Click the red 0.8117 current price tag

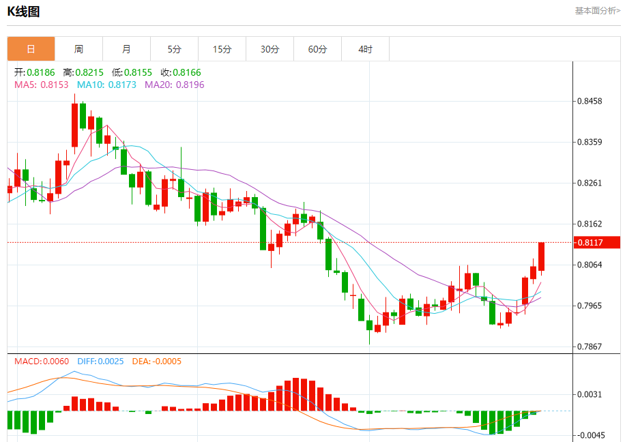597,242
